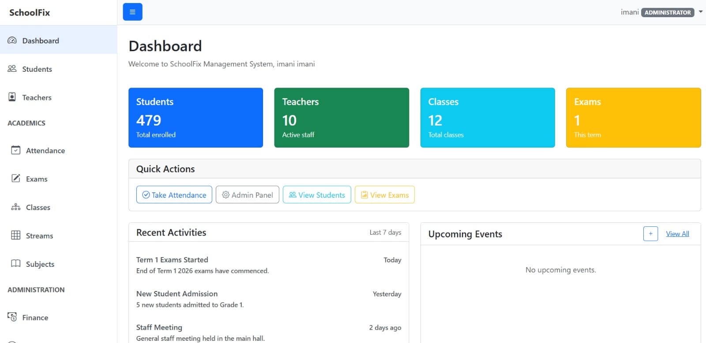Click the gear icon on Admin Panel
Viewport: 706px width, 343px height.
(x=226, y=195)
